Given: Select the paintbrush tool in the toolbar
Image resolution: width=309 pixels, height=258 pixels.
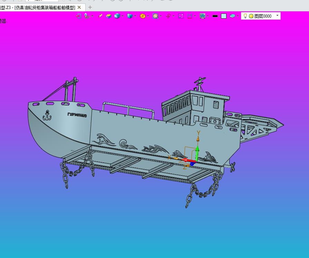Looking at the screenshot, I should (x=100, y=16).
